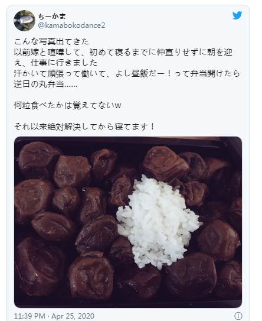Viewport: 262px width, 321px height.
Task: Click the 11:39 PM time link
Action: 30,316
